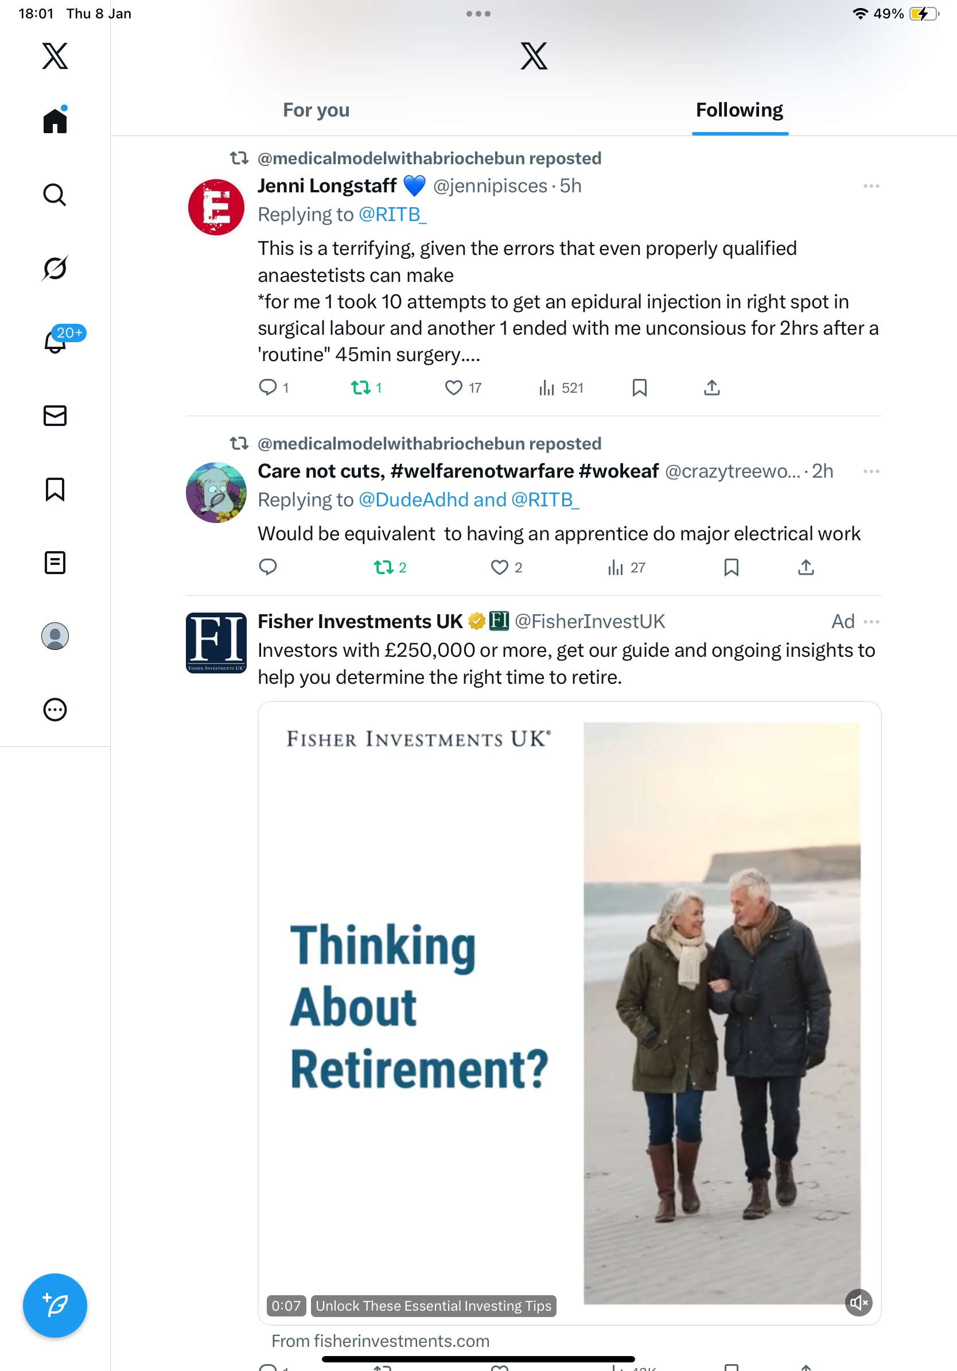Open the Profile avatar icon in sidebar
The width and height of the screenshot is (957, 1371).
click(x=55, y=636)
